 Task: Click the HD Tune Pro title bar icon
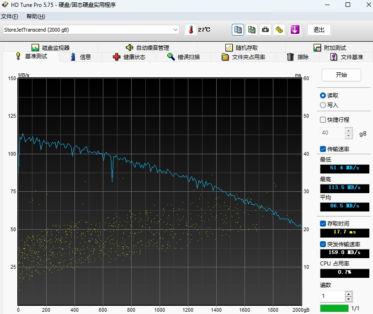click(x=5, y=5)
